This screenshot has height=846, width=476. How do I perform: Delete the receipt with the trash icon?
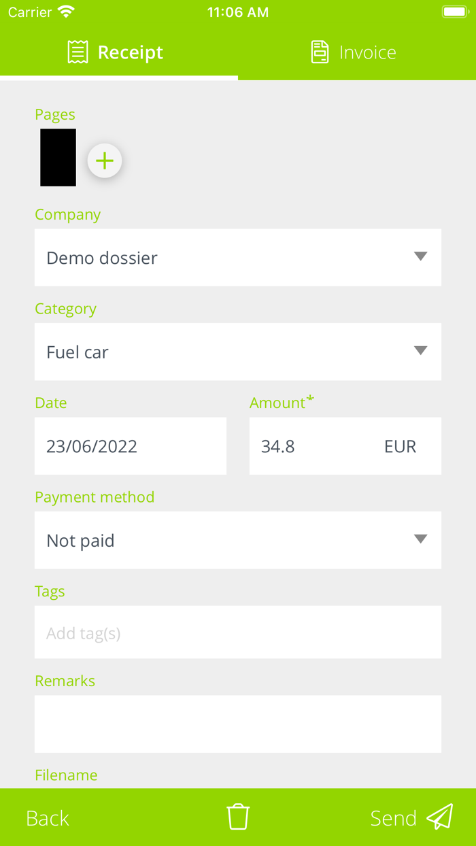point(238,817)
